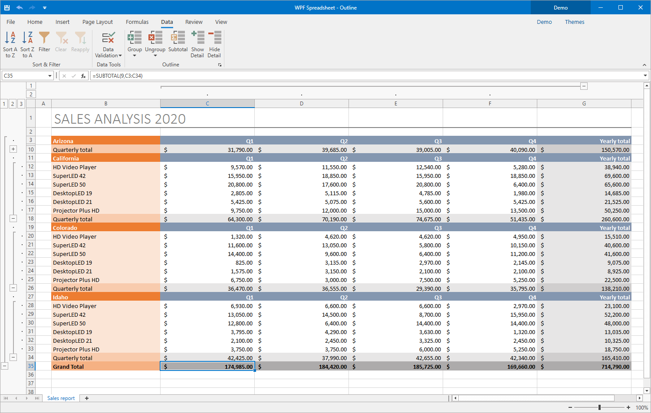Open the Name Box dropdown showing C35
This screenshot has width=651, height=413.
click(x=50, y=76)
